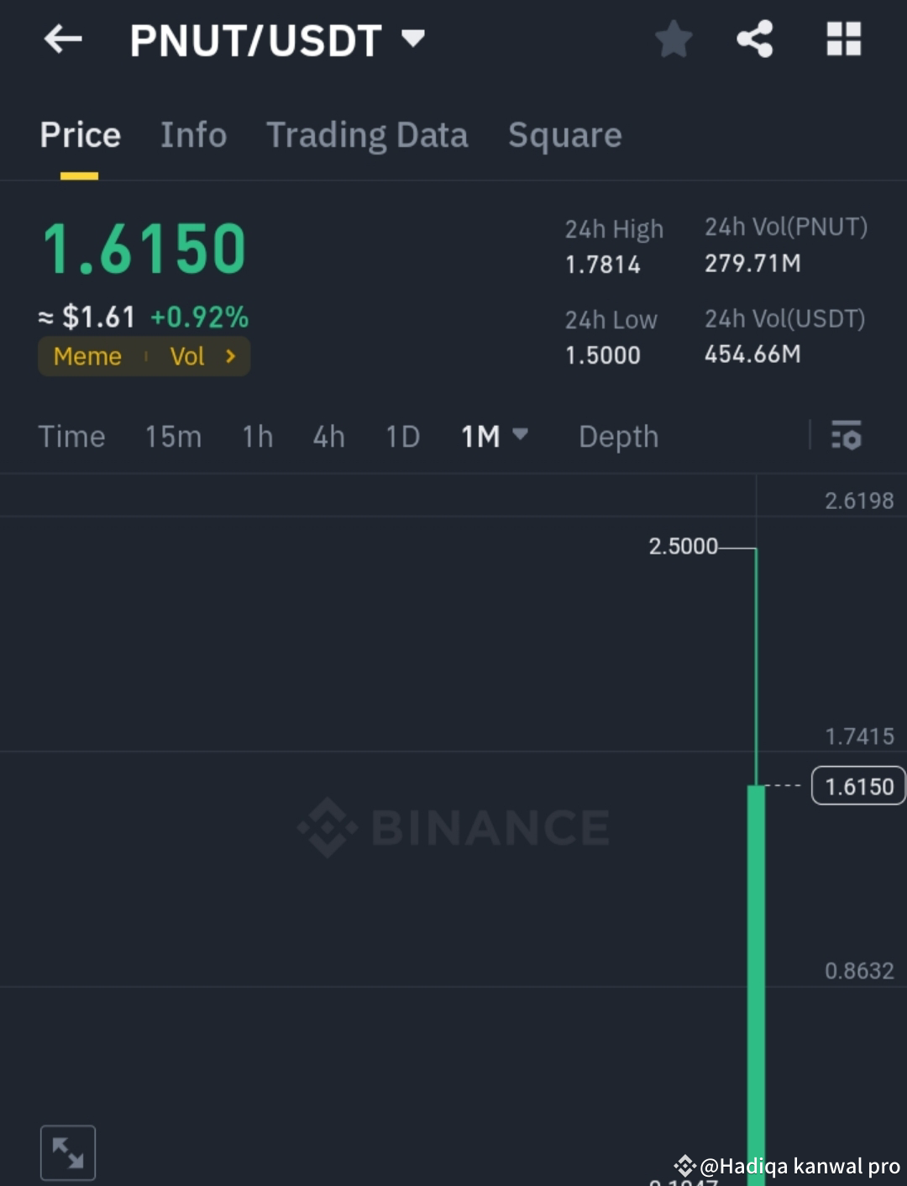This screenshot has width=907, height=1186.
Task: Tap the 1.6150 current price label
Action: tap(857, 785)
